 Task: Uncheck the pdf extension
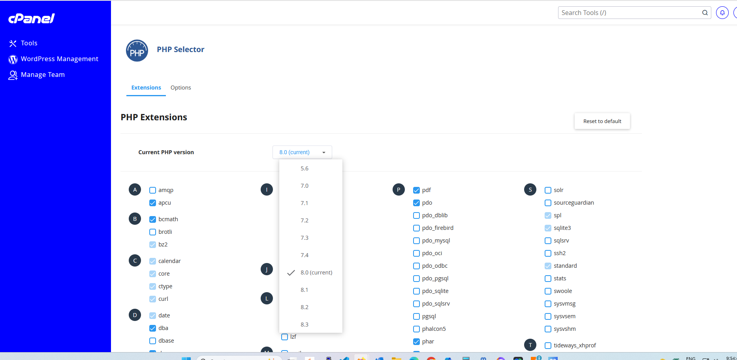tap(416, 190)
